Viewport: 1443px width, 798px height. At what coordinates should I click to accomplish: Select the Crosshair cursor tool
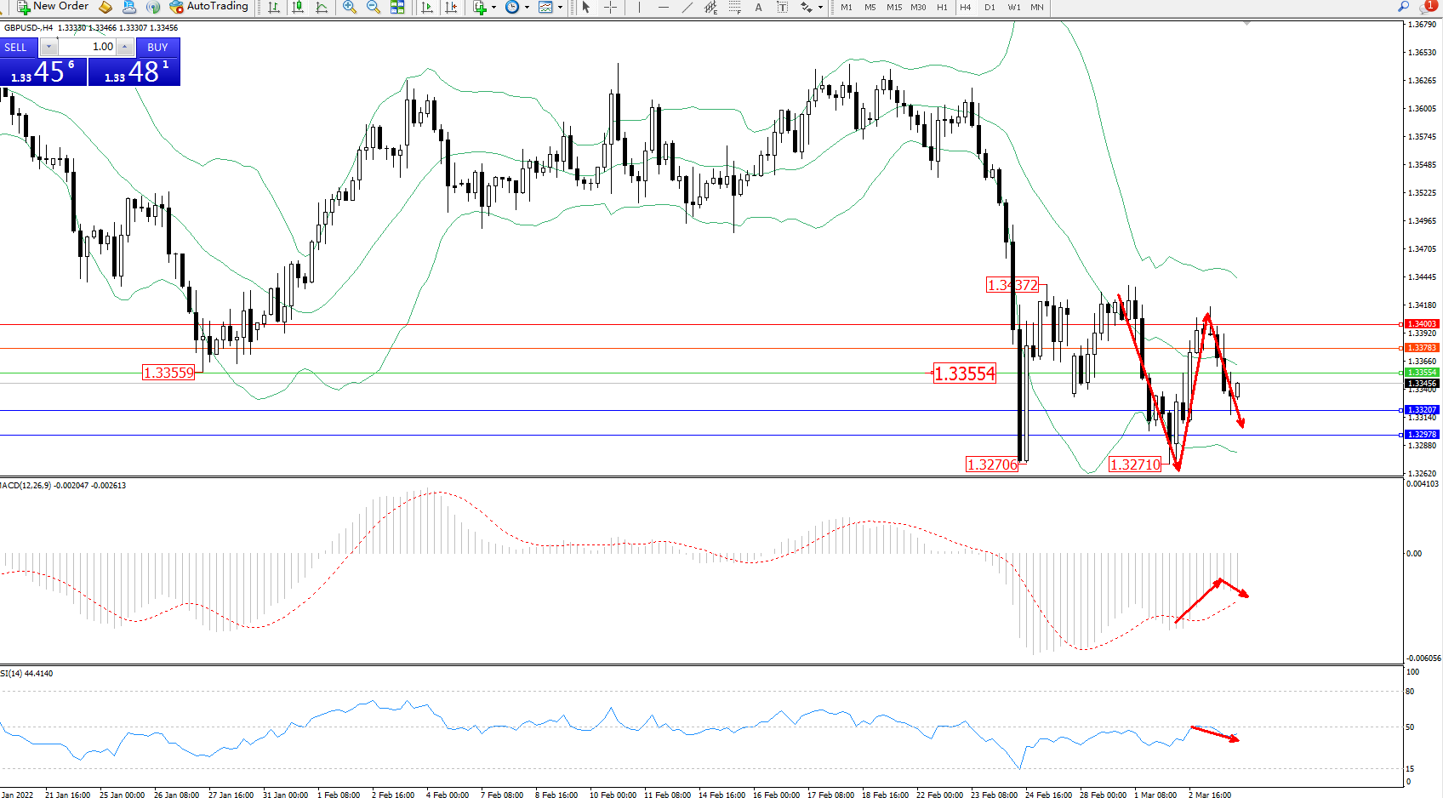tap(610, 7)
